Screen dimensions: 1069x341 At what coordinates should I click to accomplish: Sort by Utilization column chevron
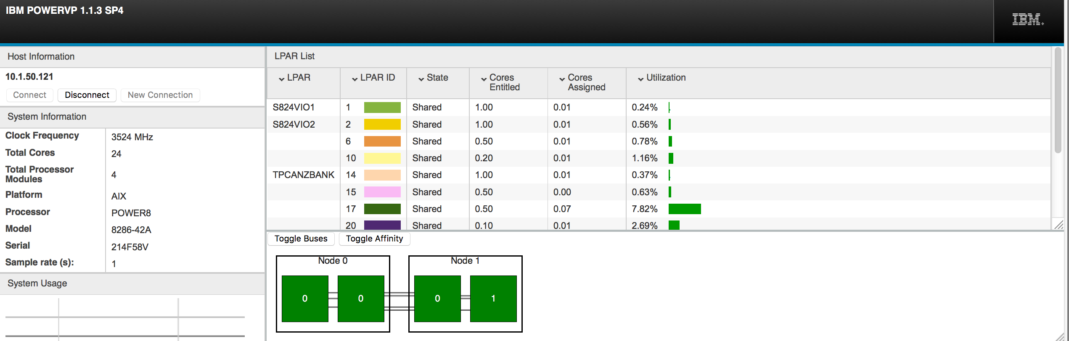pos(640,79)
